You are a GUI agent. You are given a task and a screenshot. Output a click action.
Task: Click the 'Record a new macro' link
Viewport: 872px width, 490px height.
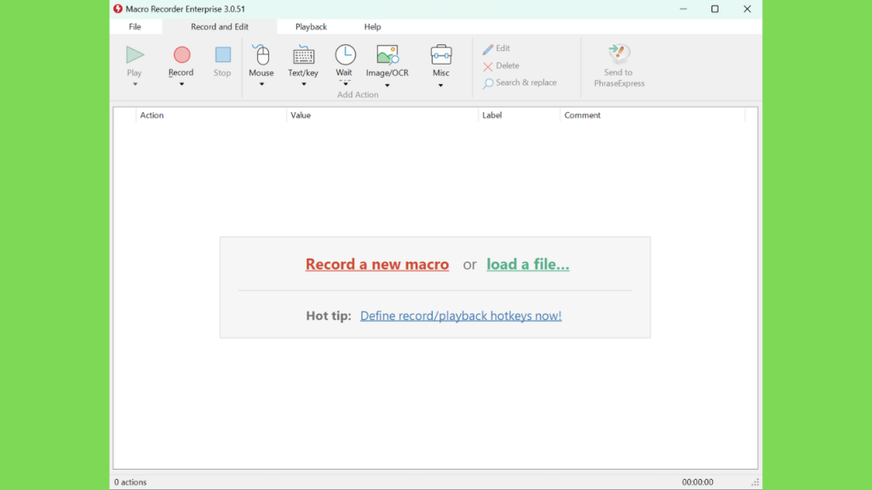pos(377,264)
